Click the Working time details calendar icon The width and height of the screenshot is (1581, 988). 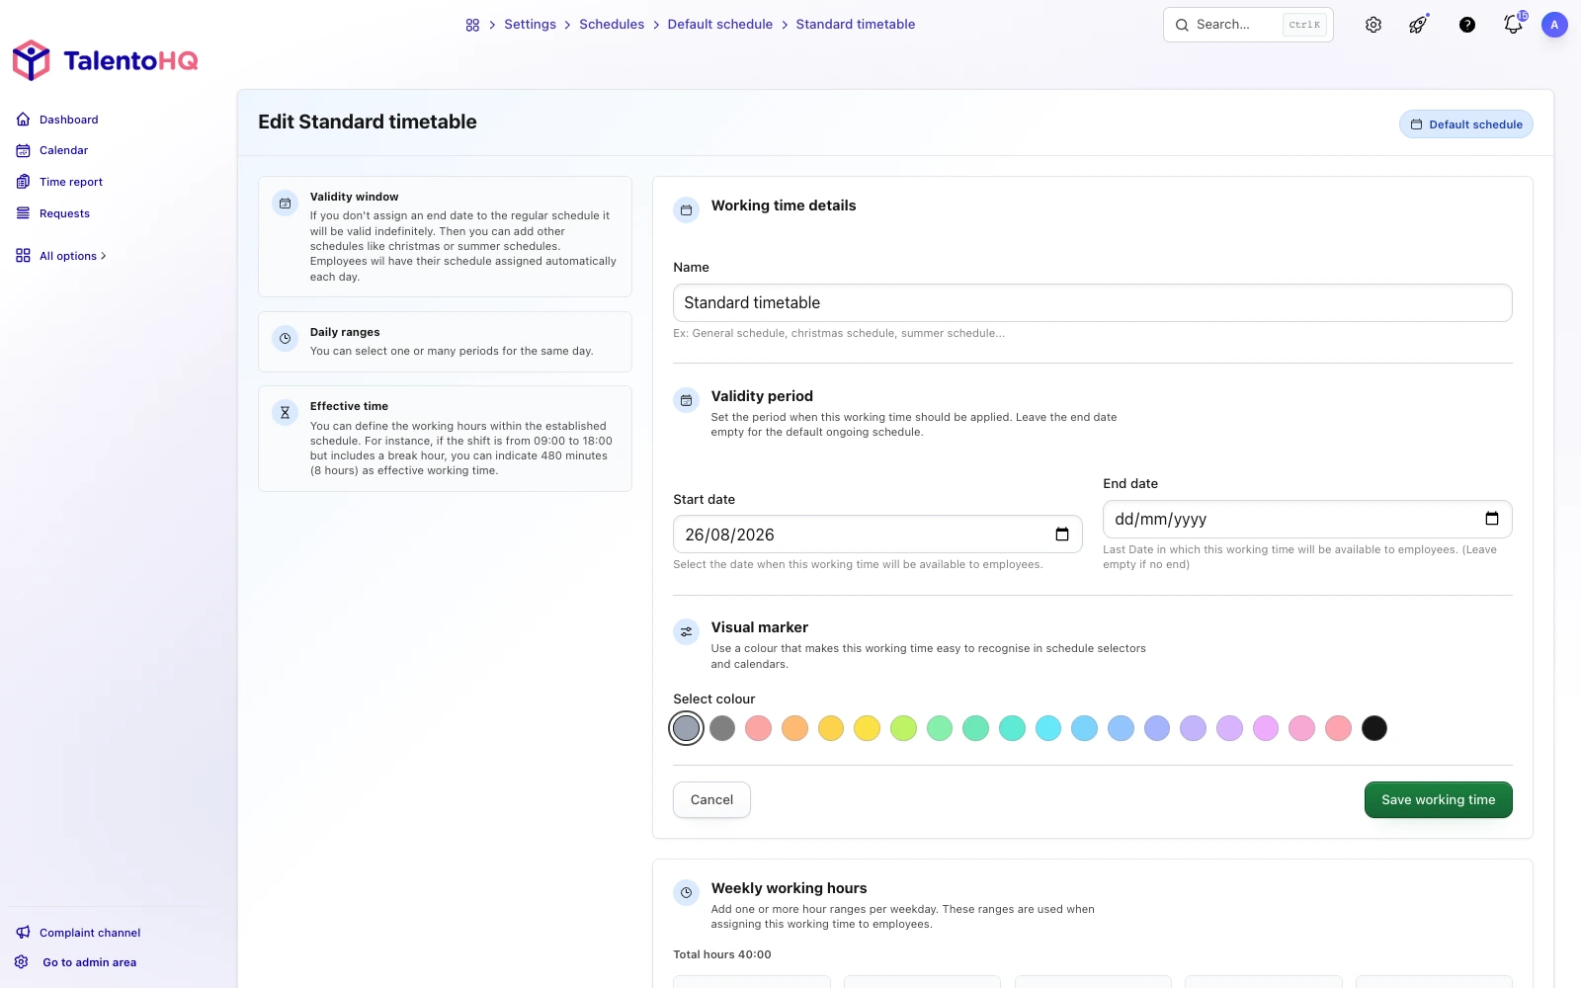pos(686,210)
